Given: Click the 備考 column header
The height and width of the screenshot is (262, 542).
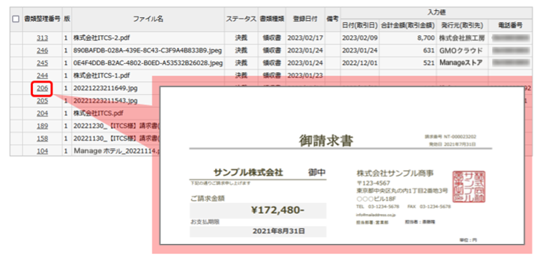Looking at the screenshot, I should pyautogui.click(x=332, y=19).
